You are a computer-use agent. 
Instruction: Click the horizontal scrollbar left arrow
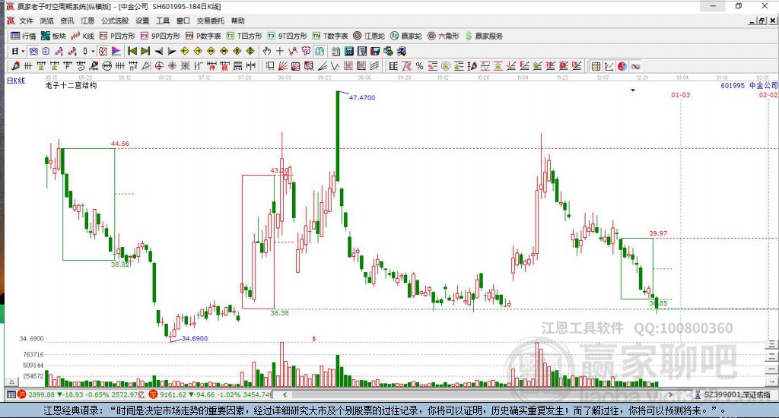(285, 394)
